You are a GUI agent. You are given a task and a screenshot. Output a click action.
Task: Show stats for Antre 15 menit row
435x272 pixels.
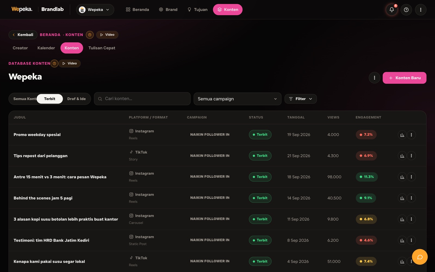(x=402, y=177)
